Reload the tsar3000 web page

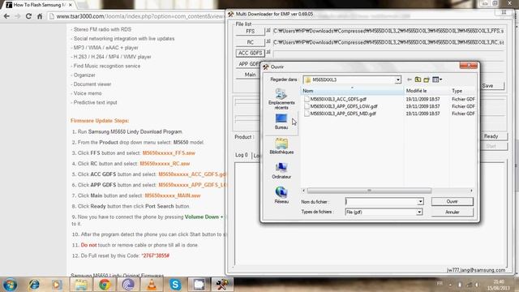coord(28,16)
